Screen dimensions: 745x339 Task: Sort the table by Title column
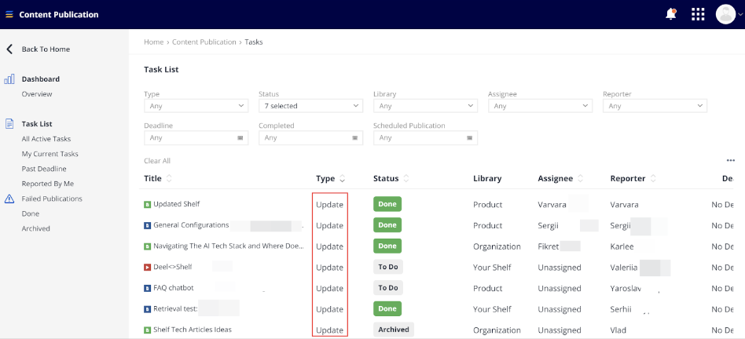point(169,179)
